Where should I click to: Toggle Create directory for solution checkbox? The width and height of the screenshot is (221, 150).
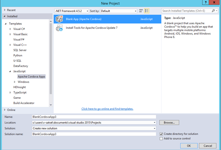pyautogui.click(x=161, y=134)
